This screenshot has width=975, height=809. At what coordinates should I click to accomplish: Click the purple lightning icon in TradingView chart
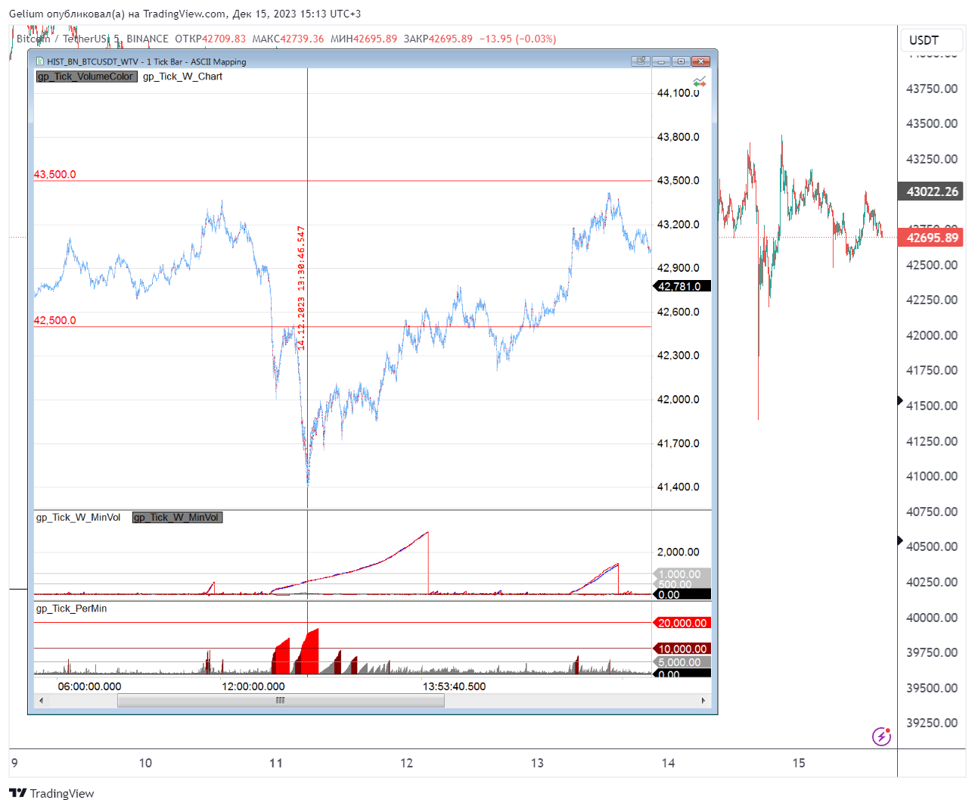(881, 736)
